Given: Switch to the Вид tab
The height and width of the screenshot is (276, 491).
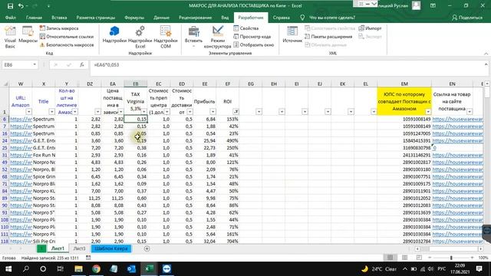Looking at the screenshot, I should (x=225, y=18).
